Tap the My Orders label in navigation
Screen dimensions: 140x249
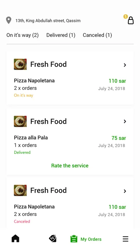[x=91, y=239]
